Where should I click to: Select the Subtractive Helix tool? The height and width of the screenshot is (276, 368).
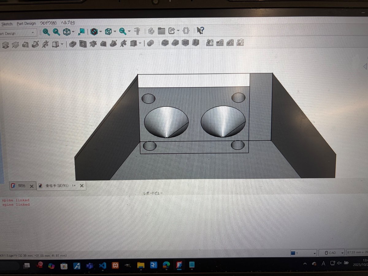[123, 44]
